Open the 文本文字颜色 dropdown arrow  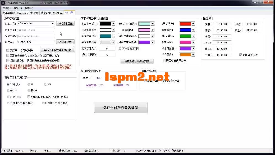(x=113, y=24)
